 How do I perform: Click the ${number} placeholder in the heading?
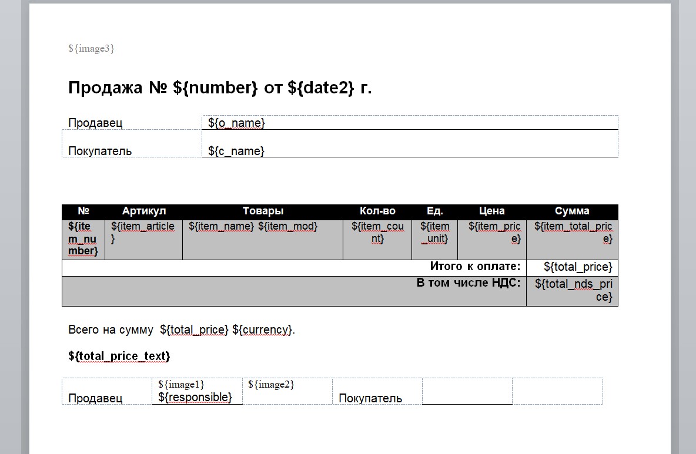(x=216, y=88)
